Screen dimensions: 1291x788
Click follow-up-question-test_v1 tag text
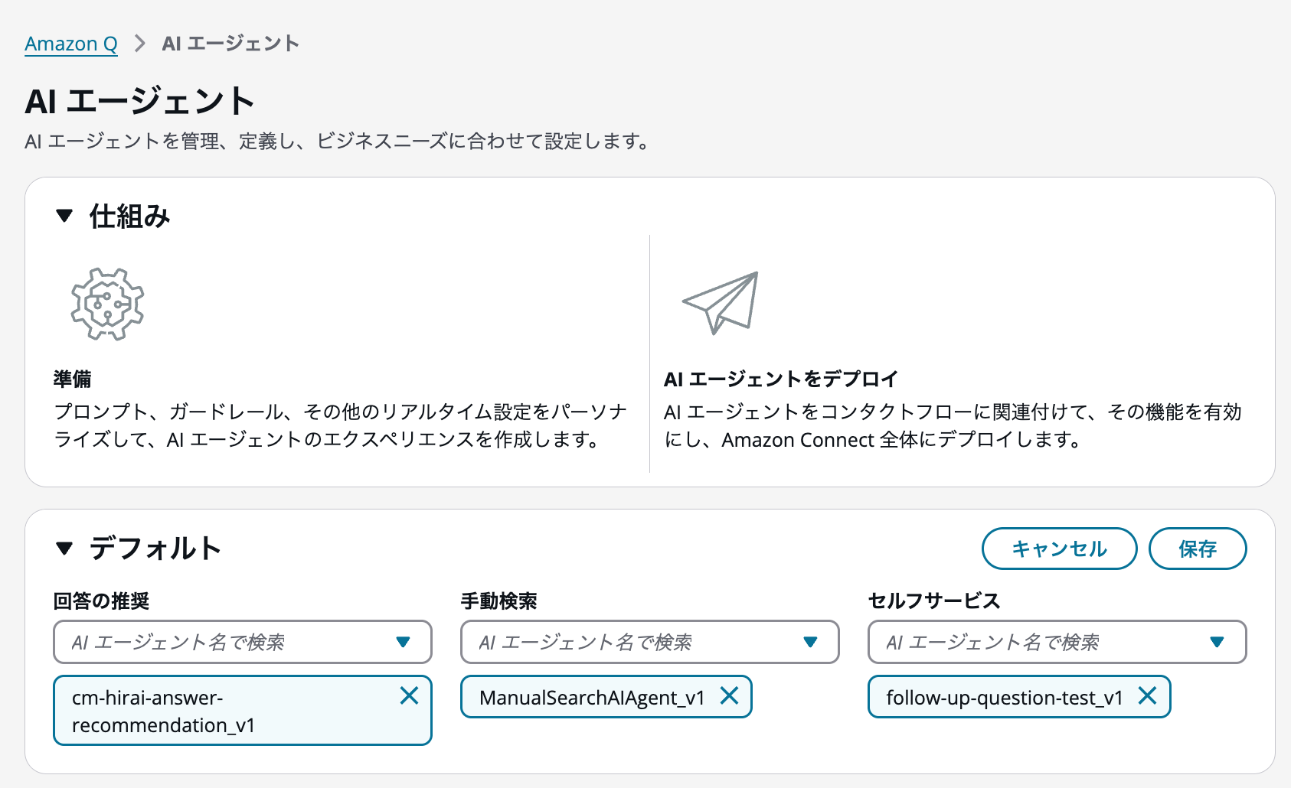click(1005, 698)
